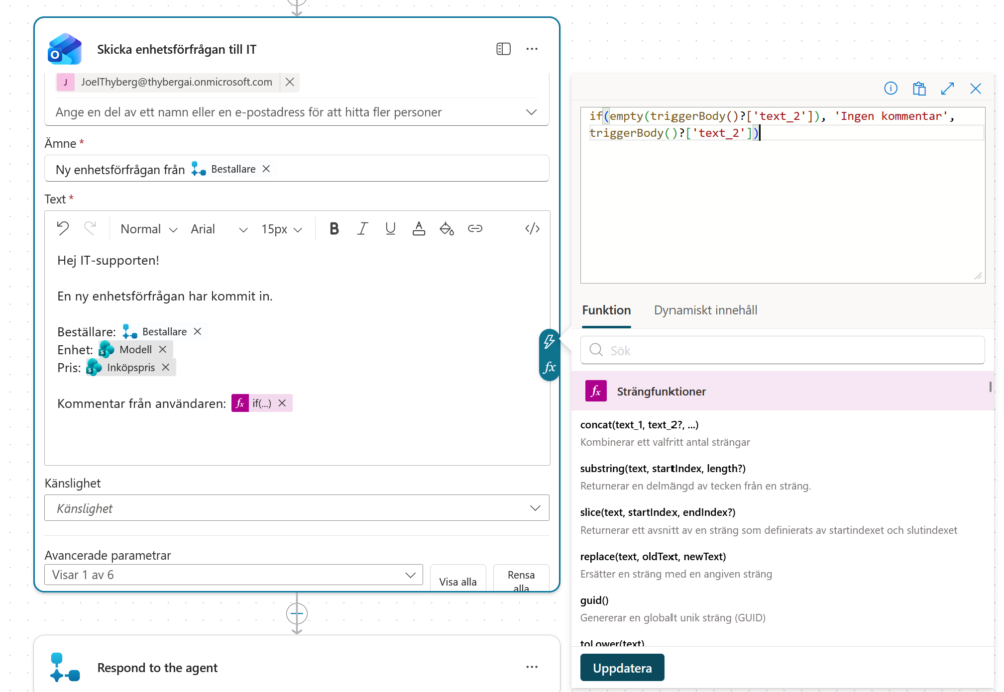Click the Sök function search field

pos(782,350)
